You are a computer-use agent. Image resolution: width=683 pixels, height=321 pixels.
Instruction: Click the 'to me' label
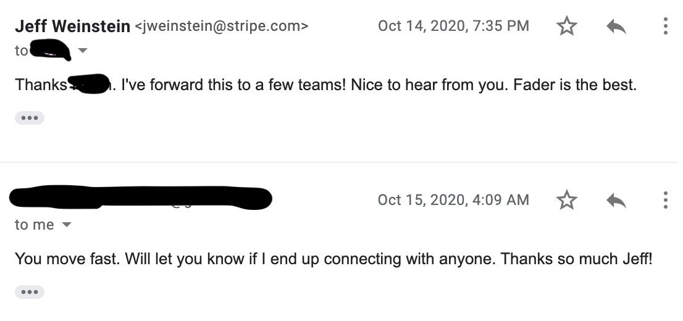click(35, 225)
